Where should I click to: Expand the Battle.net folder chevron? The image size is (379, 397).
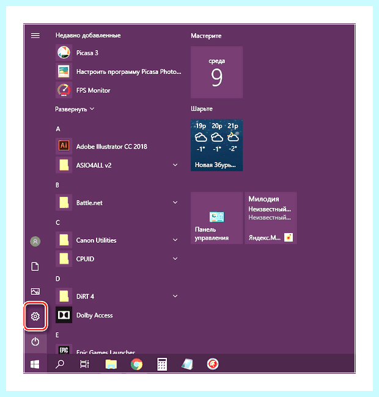pyautogui.click(x=175, y=202)
